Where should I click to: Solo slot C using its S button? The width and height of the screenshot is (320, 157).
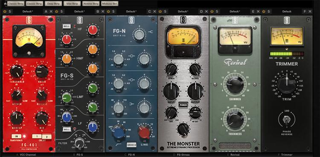tap(113, 11)
